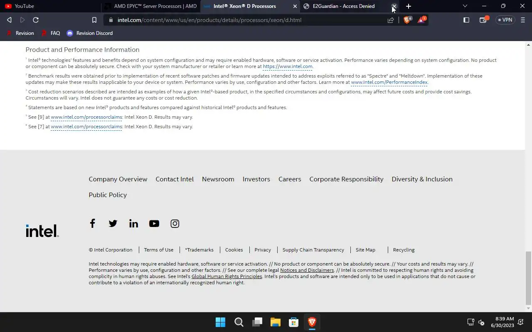This screenshot has height=332, width=532.
Task: Follow the https://www.intel.com link
Action: coord(288,66)
